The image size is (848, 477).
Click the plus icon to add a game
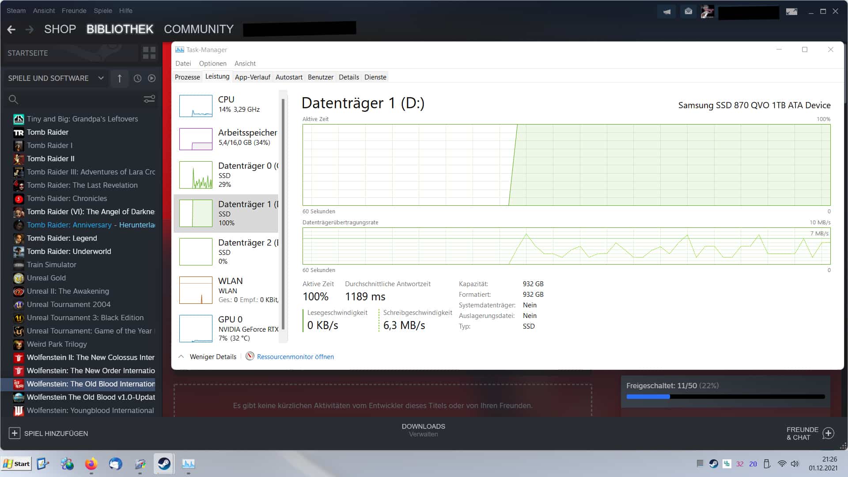point(14,433)
